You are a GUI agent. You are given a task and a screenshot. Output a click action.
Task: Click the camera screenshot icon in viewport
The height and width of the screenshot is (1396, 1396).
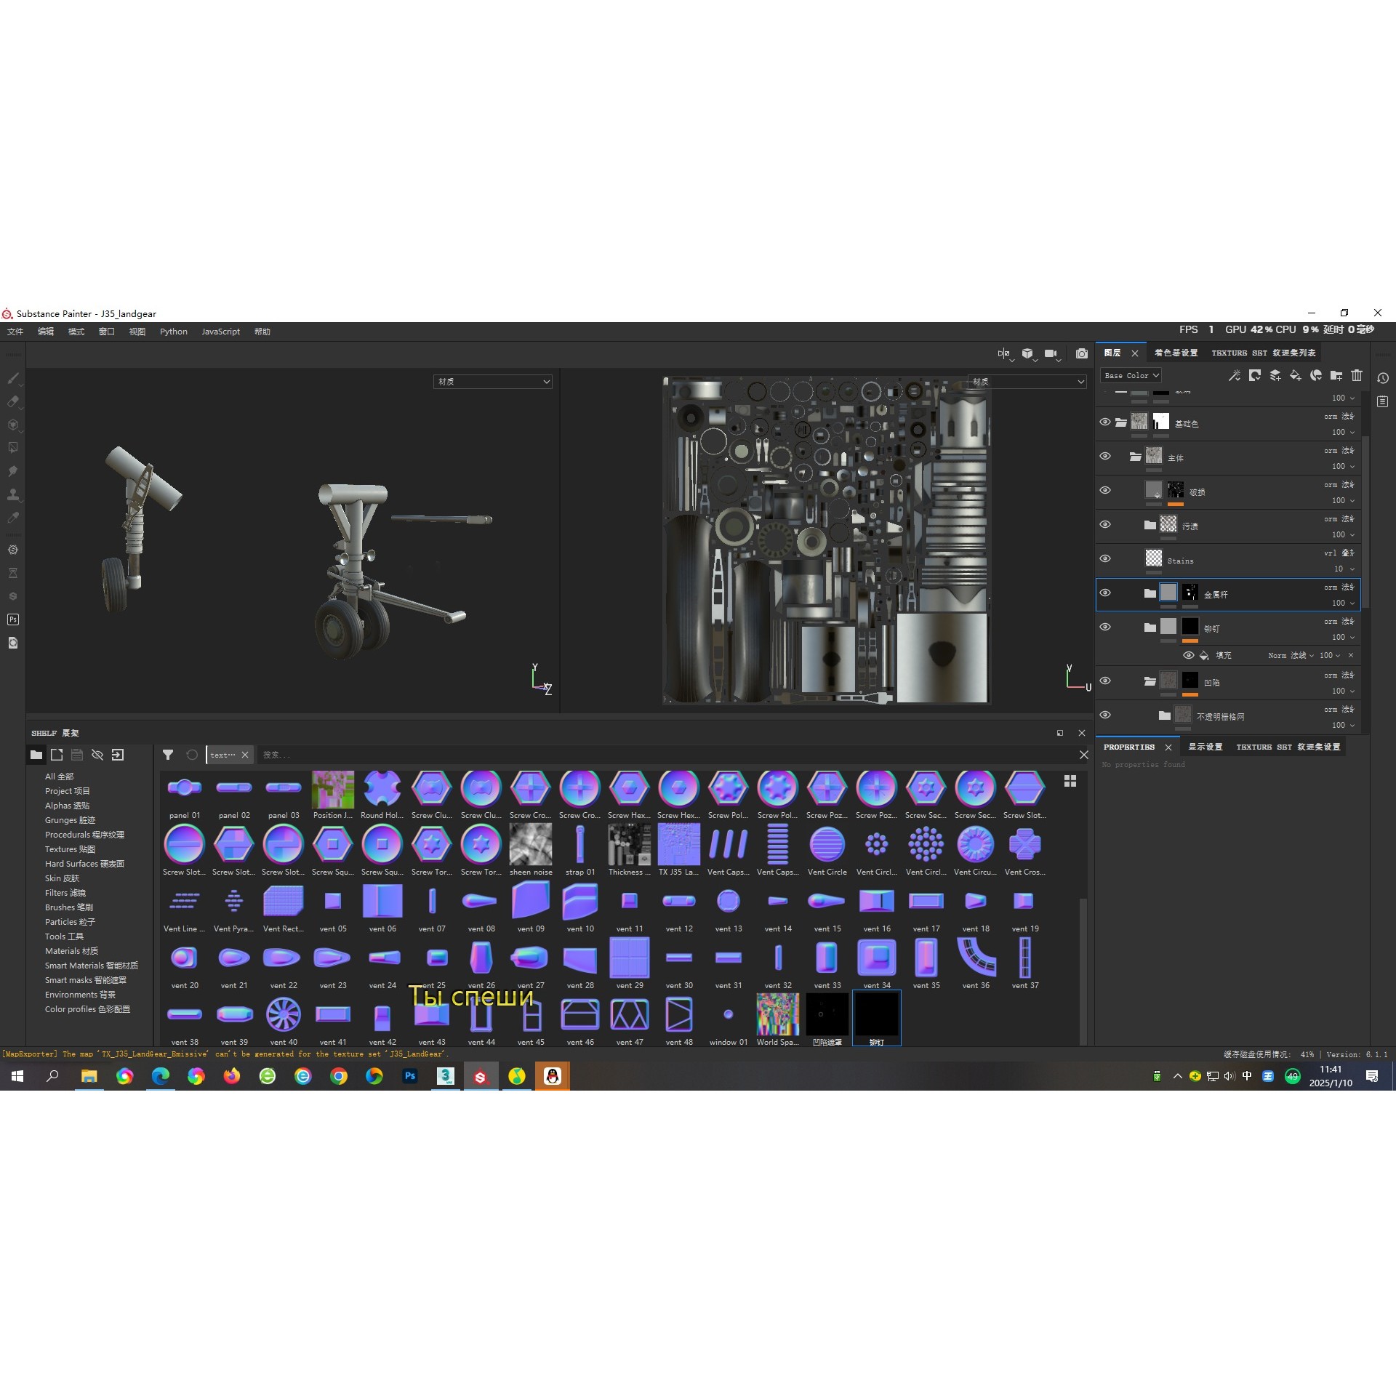click(x=1082, y=353)
